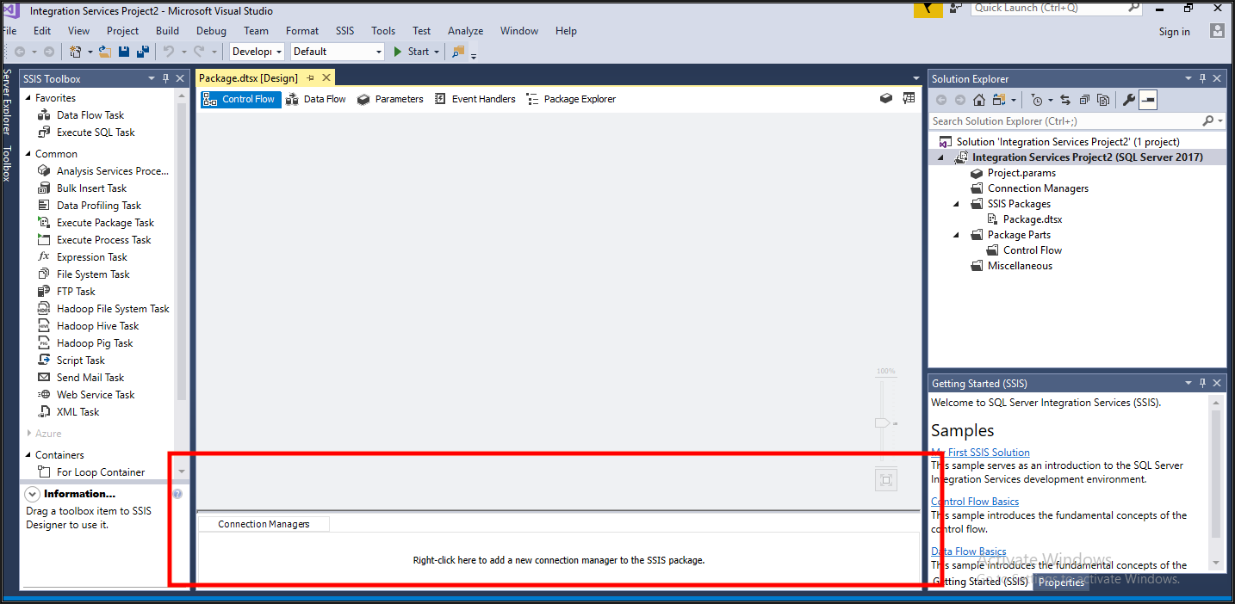Select the Script Task icon
The width and height of the screenshot is (1235, 604).
pos(44,361)
